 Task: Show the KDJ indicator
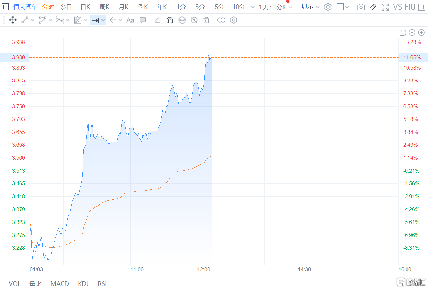83,284
